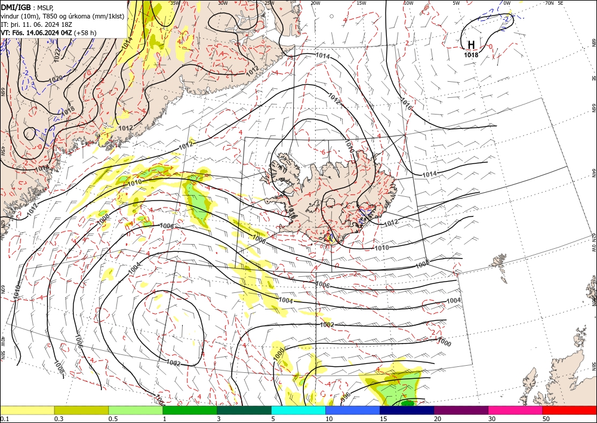
Task: Click the olive 0.3–0.5 precipitation legend swatch
Action: pyautogui.click(x=81, y=410)
